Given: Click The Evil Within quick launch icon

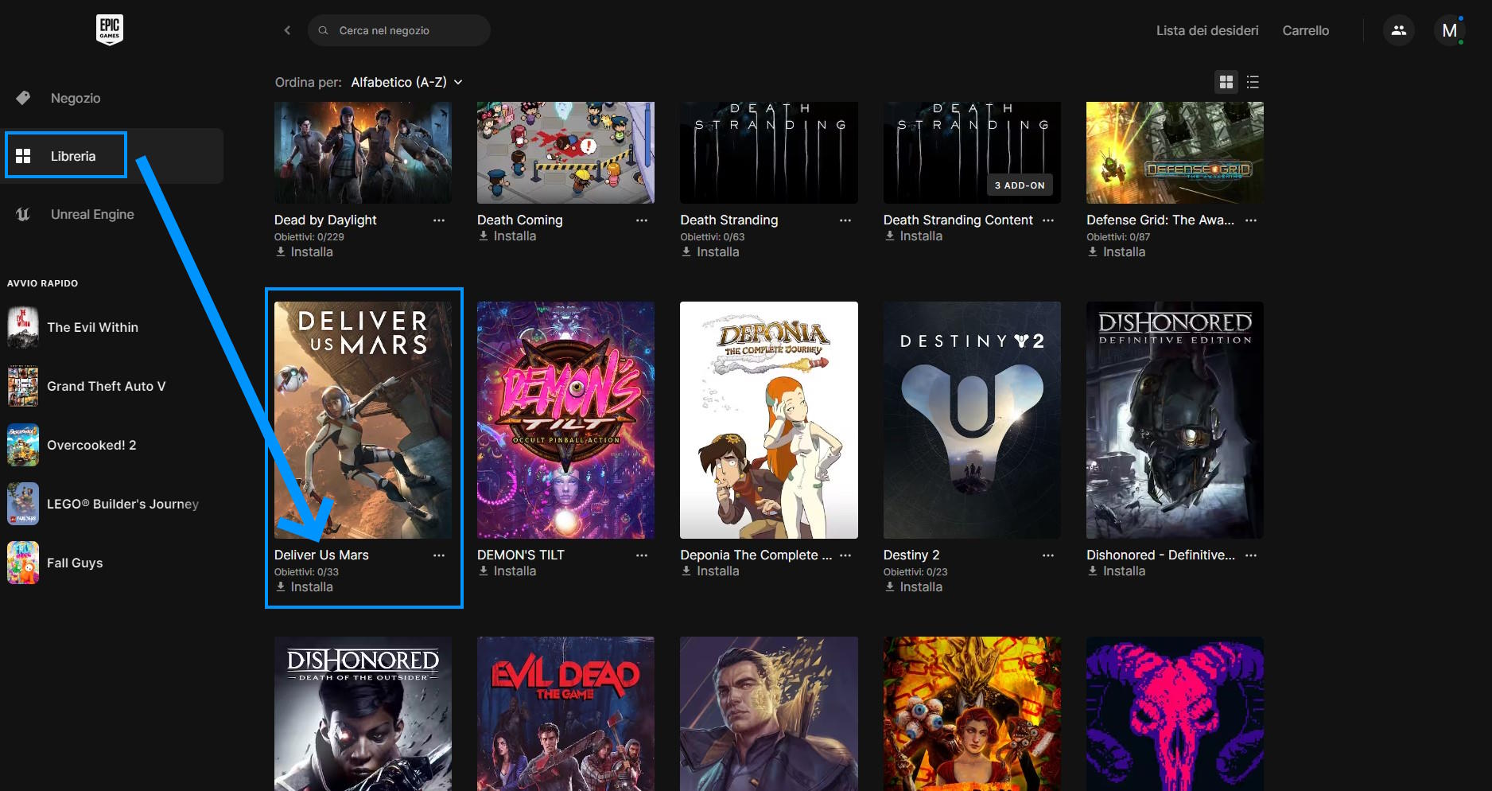Looking at the screenshot, I should (23, 327).
